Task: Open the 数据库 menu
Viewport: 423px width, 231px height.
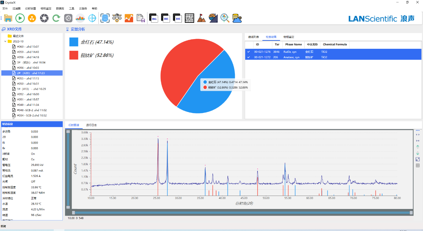Action: (x=60, y=8)
